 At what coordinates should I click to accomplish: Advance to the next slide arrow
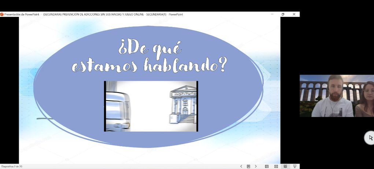(256, 166)
